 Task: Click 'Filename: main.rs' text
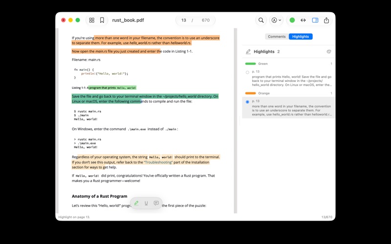click(86, 60)
